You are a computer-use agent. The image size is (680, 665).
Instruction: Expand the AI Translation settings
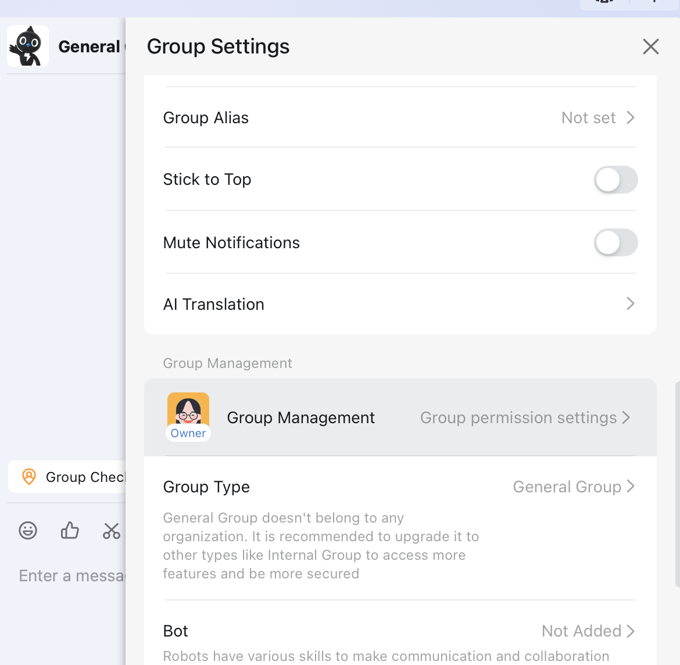pos(630,303)
